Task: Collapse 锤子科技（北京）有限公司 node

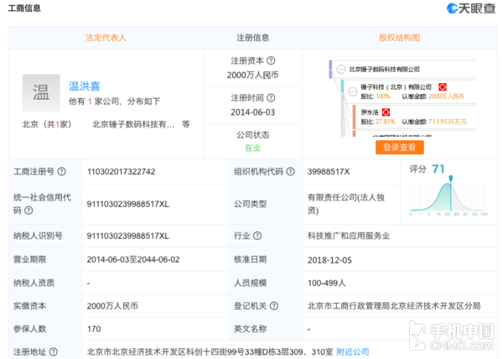Action: [x=353, y=91]
